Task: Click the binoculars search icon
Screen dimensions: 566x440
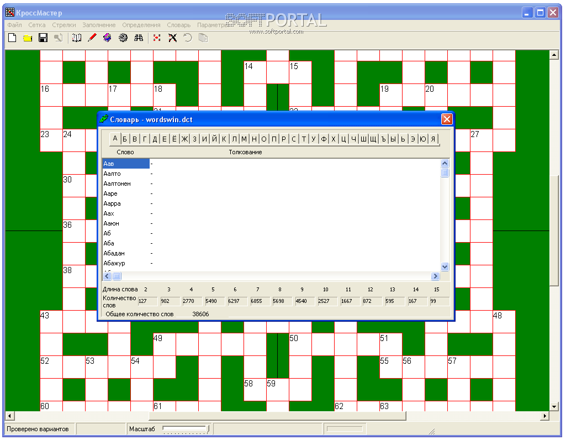Action: [x=138, y=38]
